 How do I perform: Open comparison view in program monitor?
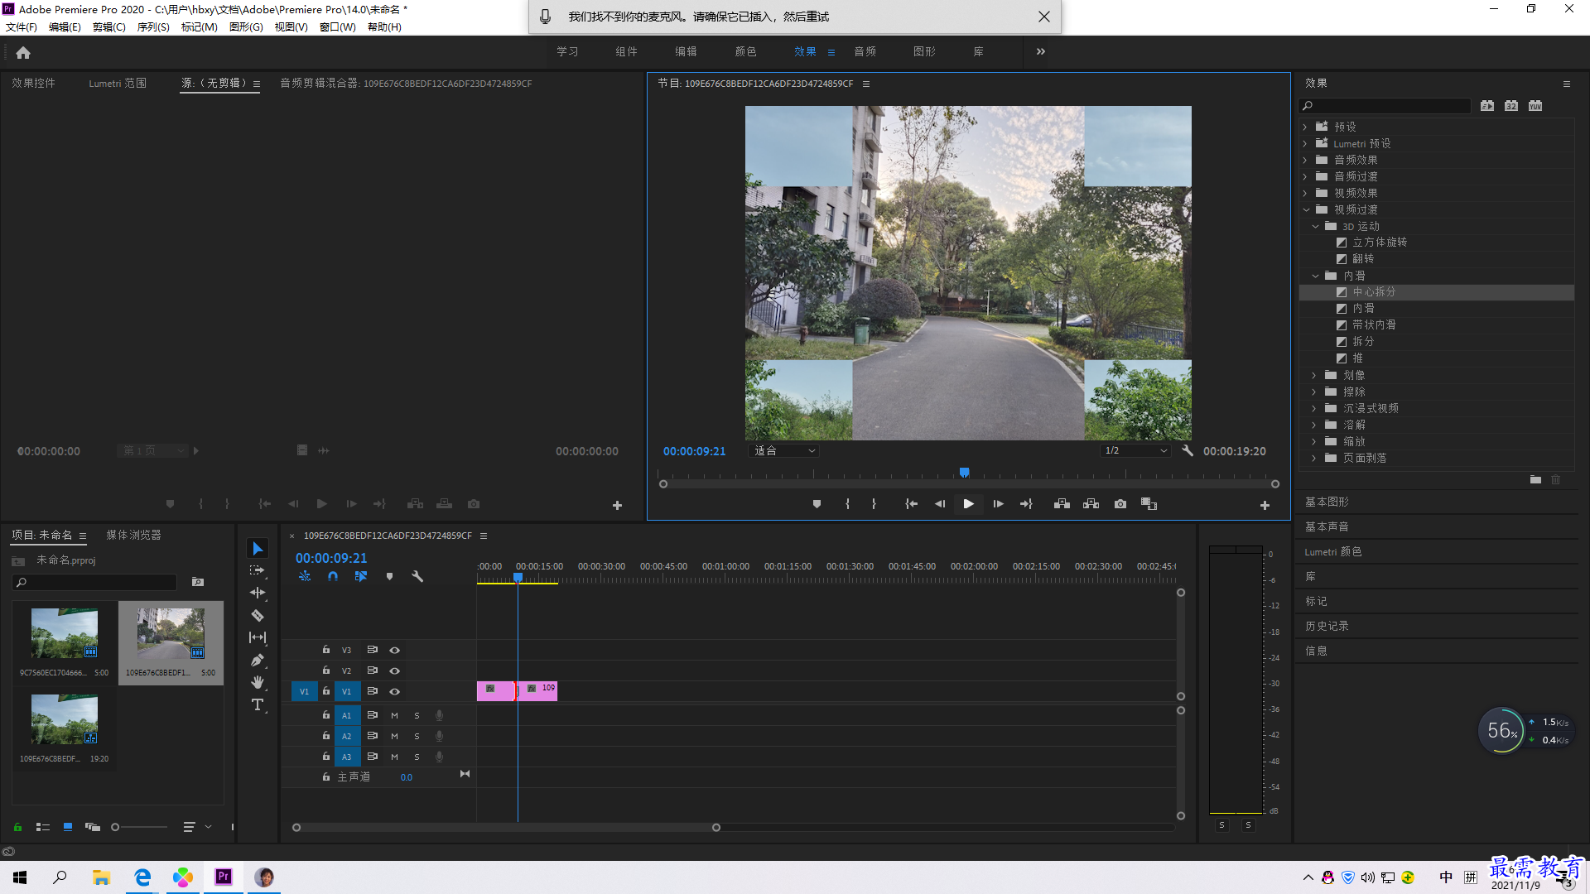coord(1149,504)
